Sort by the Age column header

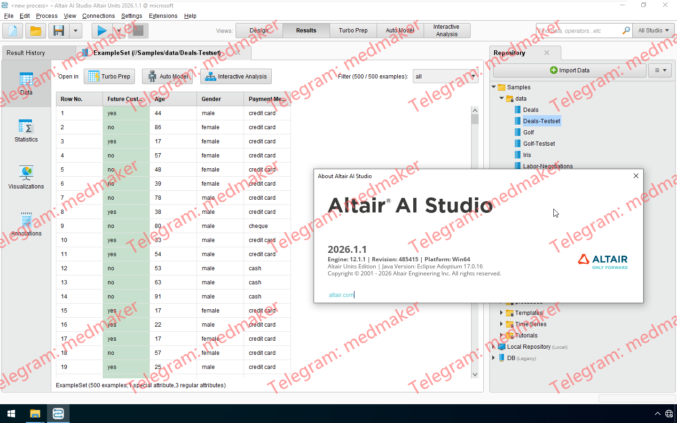(x=173, y=99)
